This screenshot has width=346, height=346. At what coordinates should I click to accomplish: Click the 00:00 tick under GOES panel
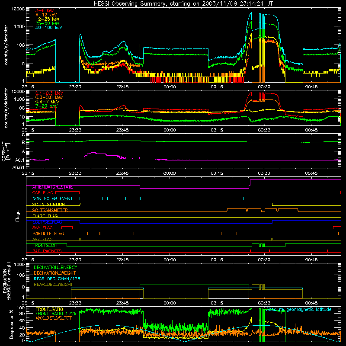(170, 173)
